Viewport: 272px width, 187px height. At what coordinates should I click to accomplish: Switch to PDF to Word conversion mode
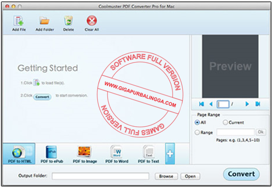pyautogui.click(x=117, y=155)
